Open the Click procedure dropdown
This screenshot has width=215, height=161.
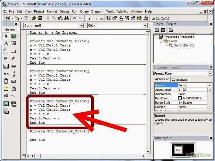click(145, 26)
